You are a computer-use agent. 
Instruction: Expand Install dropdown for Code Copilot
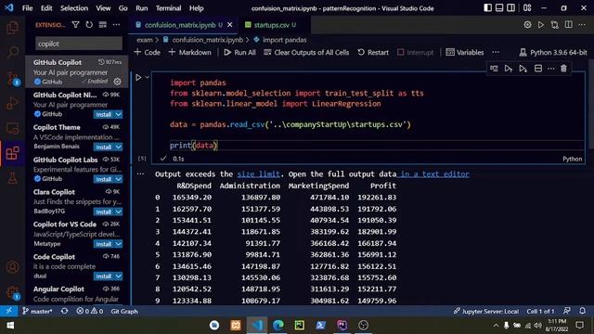(x=119, y=276)
